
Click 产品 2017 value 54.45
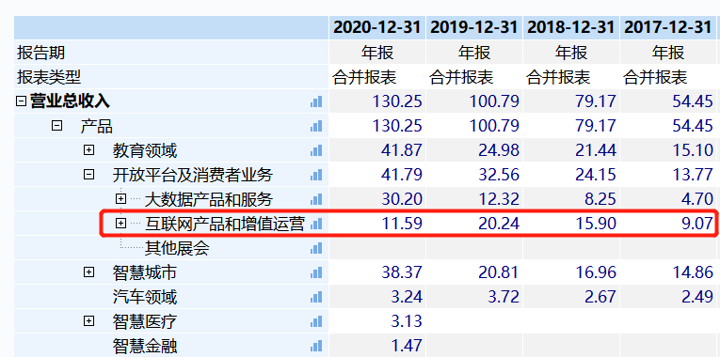tap(693, 126)
